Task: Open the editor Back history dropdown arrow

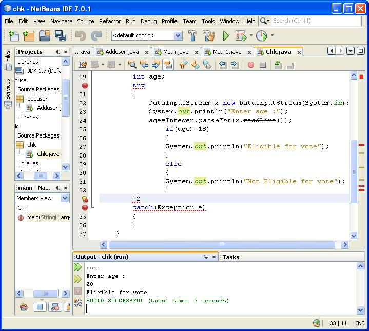Action: pyautogui.click(x=103, y=65)
